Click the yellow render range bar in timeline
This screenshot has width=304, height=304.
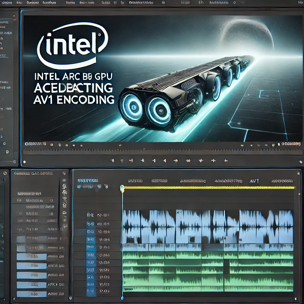209,188
